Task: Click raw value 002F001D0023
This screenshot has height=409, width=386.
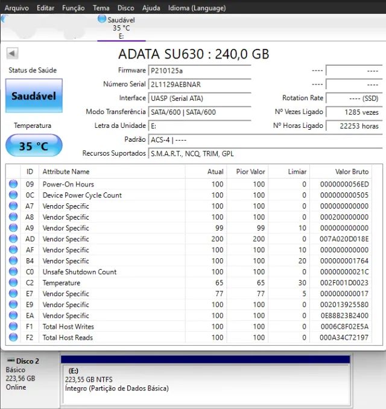Action: [344, 283]
